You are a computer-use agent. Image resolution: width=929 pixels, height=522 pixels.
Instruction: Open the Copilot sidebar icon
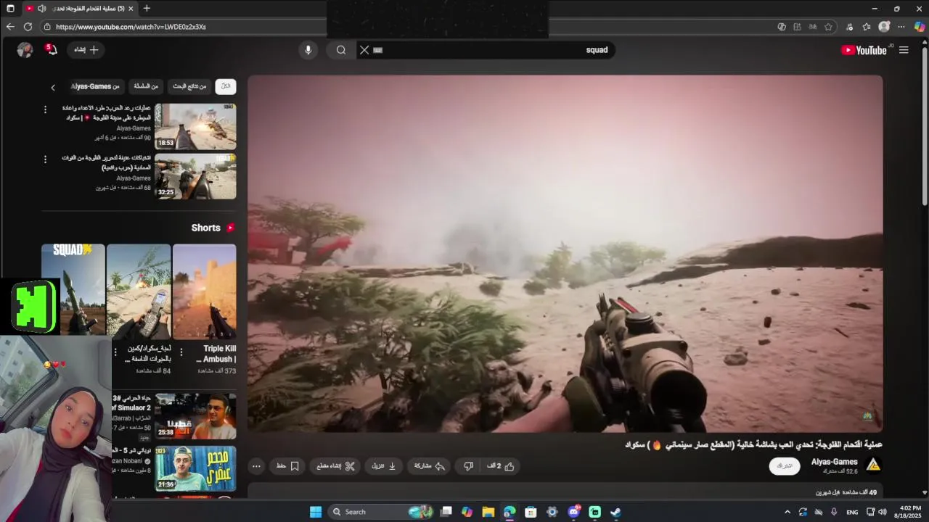point(920,27)
